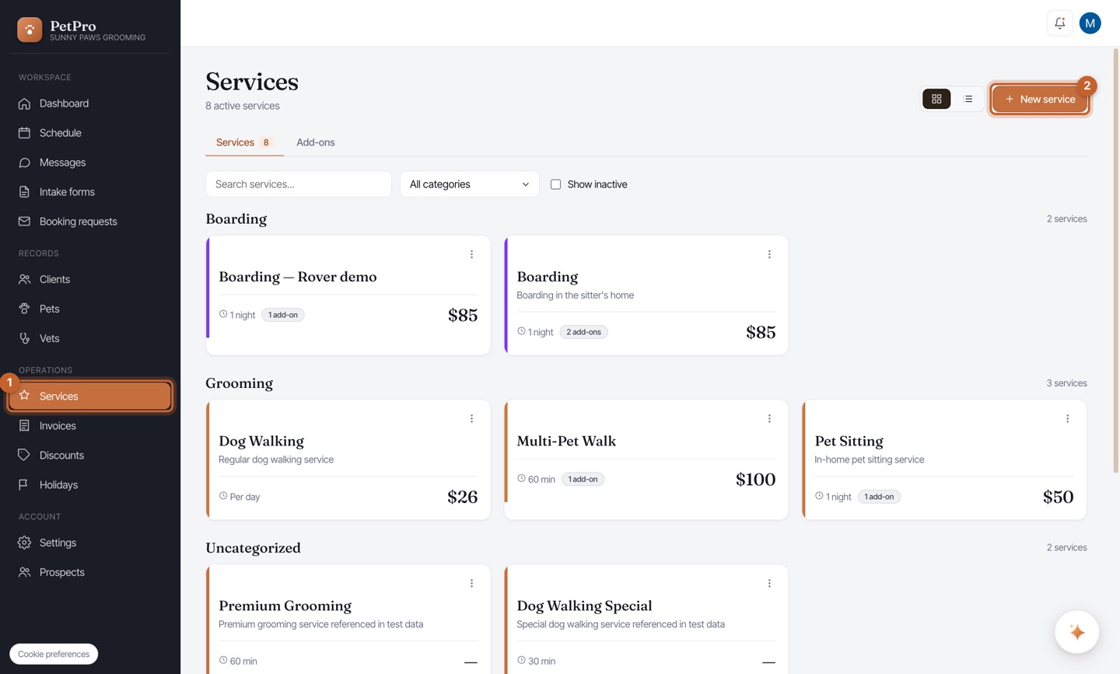Open Dashboard in the sidebar

[90, 103]
